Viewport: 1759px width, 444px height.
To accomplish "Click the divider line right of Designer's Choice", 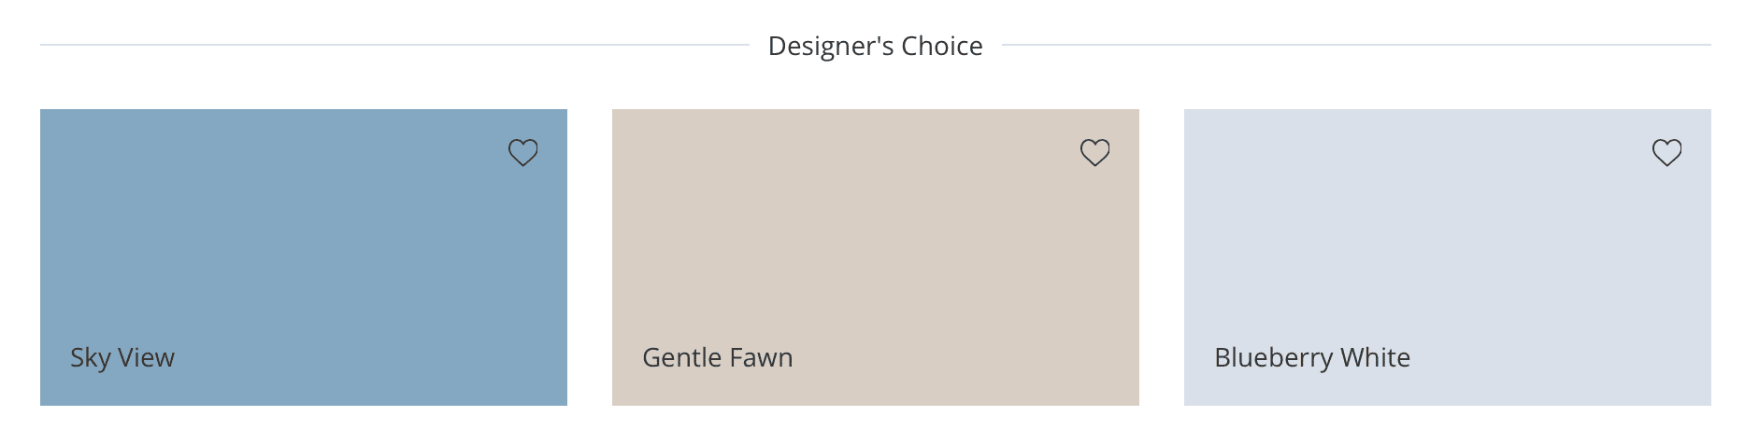I will (x=1355, y=45).
